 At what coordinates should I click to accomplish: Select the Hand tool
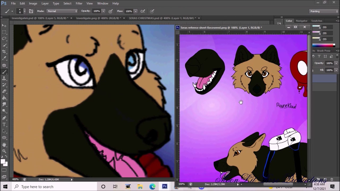[4, 145]
